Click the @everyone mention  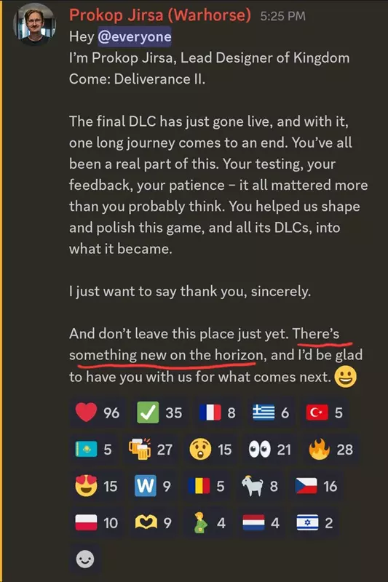pyautogui.click(x=135, y=37)
